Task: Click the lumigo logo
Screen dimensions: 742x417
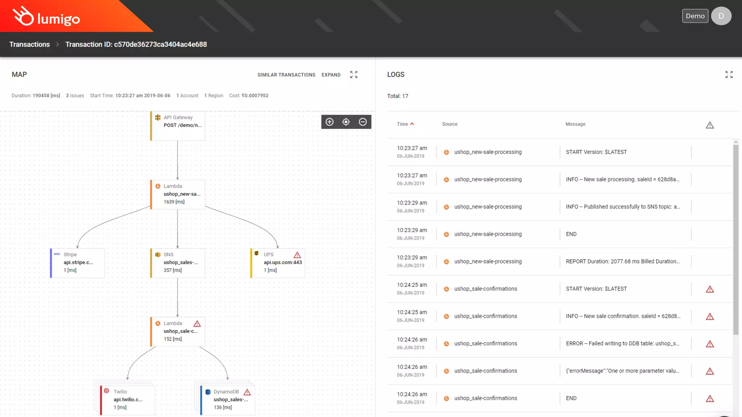Action: tap(46, 17)
